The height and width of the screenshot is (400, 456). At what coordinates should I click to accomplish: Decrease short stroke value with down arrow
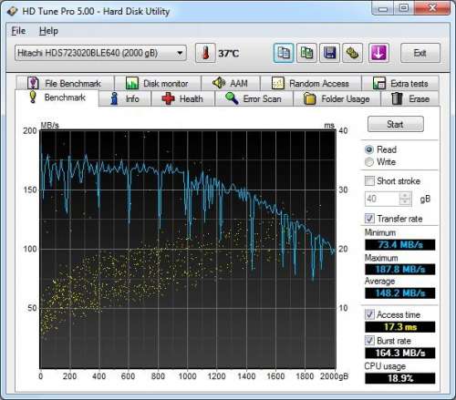click(x=405, y=202)
